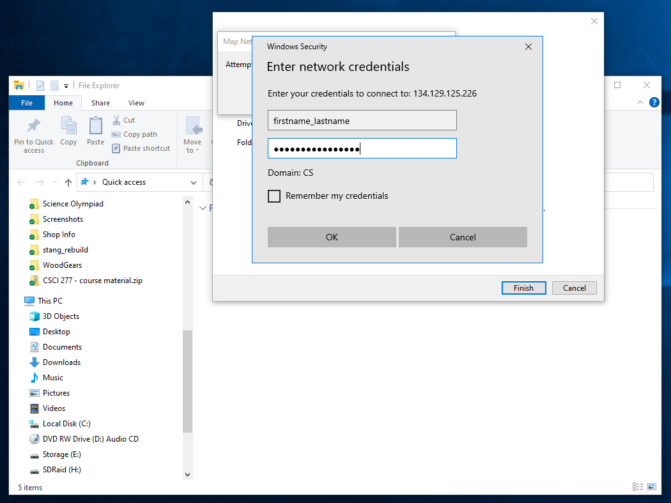Enable Remember my credentials checkbox
Image resolution: width=671 pixels, height=503 pixels.
click(274, 196)
